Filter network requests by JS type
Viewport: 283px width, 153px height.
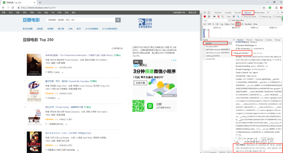pyautogui.click(x=213, y=24)
